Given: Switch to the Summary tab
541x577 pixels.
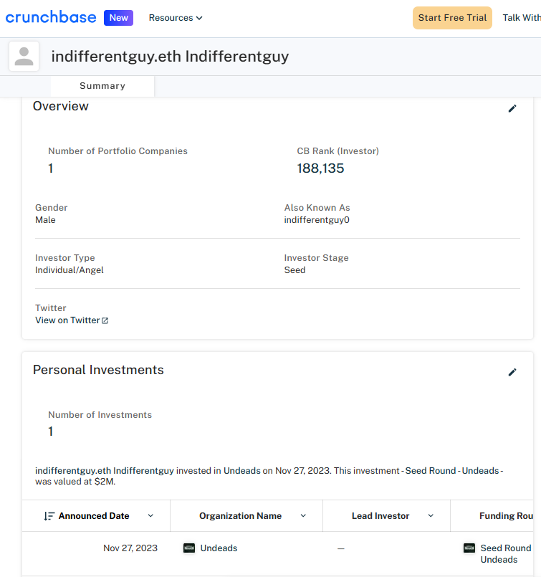Looking at the screenshot, I should click(102, 86).
